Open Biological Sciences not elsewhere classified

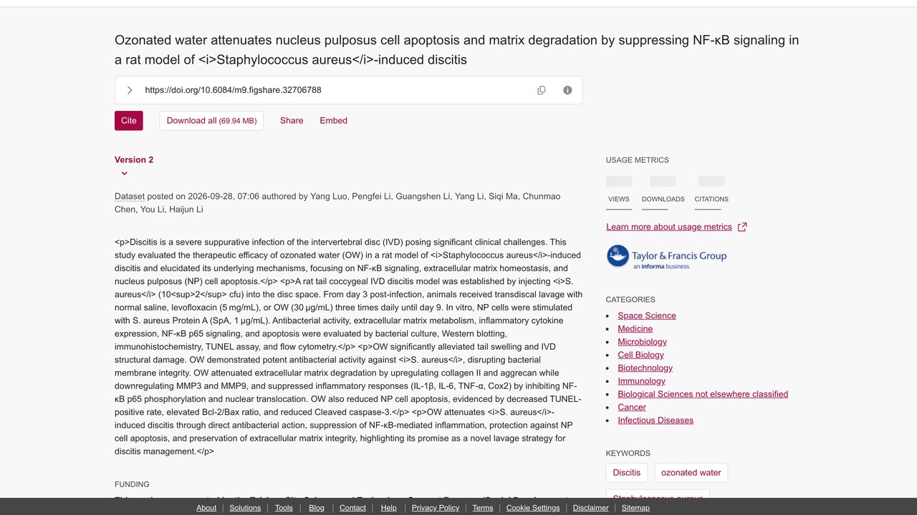[703, 394]
